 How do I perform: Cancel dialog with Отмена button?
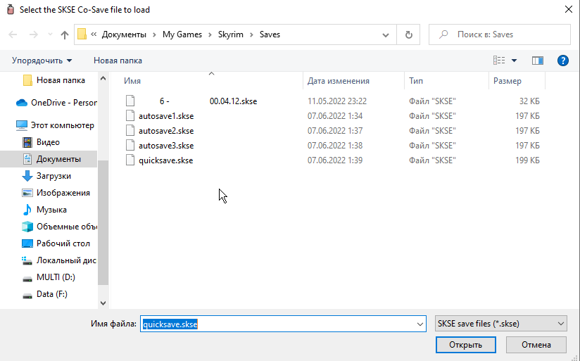536,345
